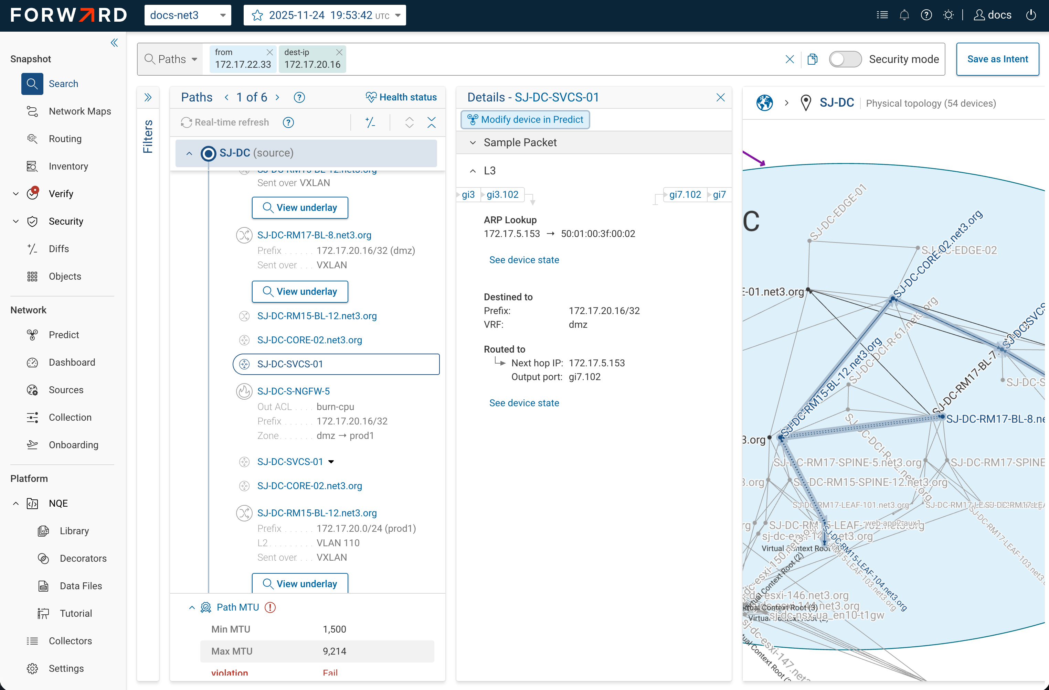Open the notifications bell icon
Image resolution: width=1049 pixels, height=690 pixels.
click(904, 15)
